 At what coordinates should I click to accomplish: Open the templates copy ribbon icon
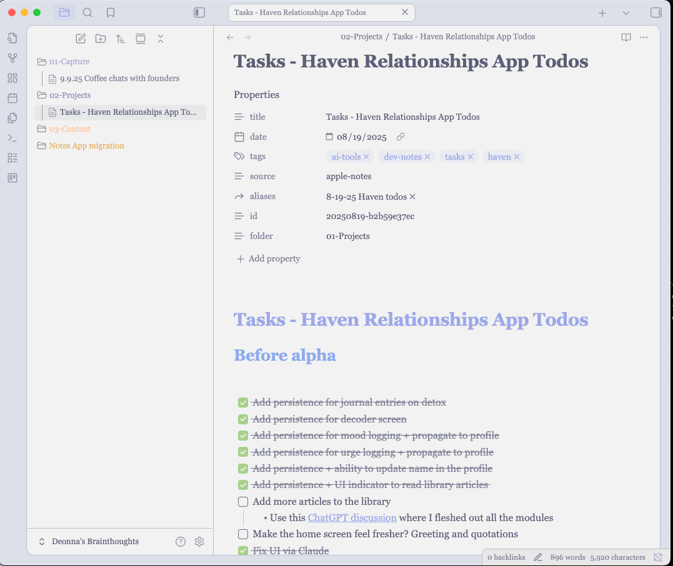click(12, 117)
